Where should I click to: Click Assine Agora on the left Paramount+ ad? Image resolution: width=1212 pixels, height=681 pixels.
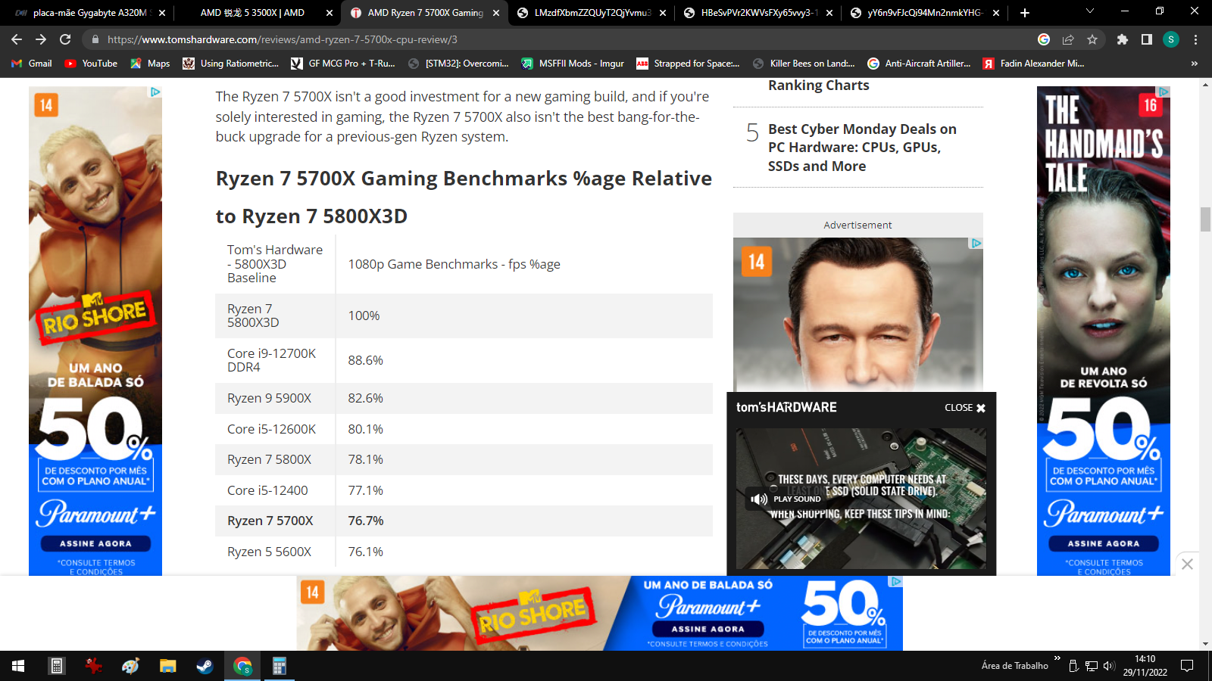coord(95,543)
